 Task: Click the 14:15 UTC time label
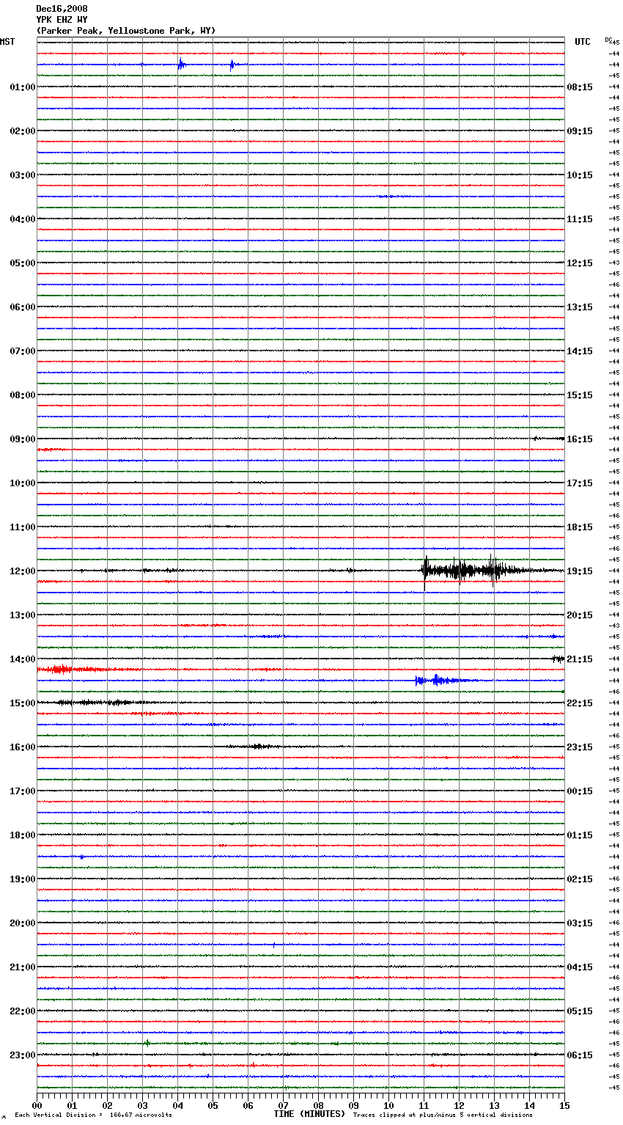point(580,351)
